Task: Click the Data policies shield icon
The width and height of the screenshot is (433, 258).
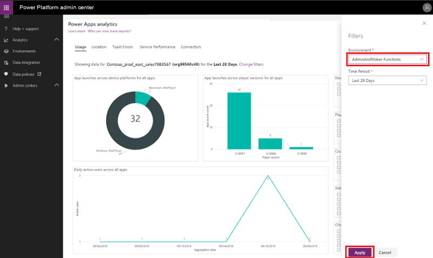Action: pyautogui.click(x=6, y=74)
